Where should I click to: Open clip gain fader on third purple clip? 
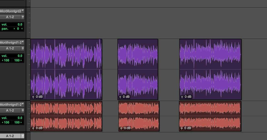pos(182,97)
